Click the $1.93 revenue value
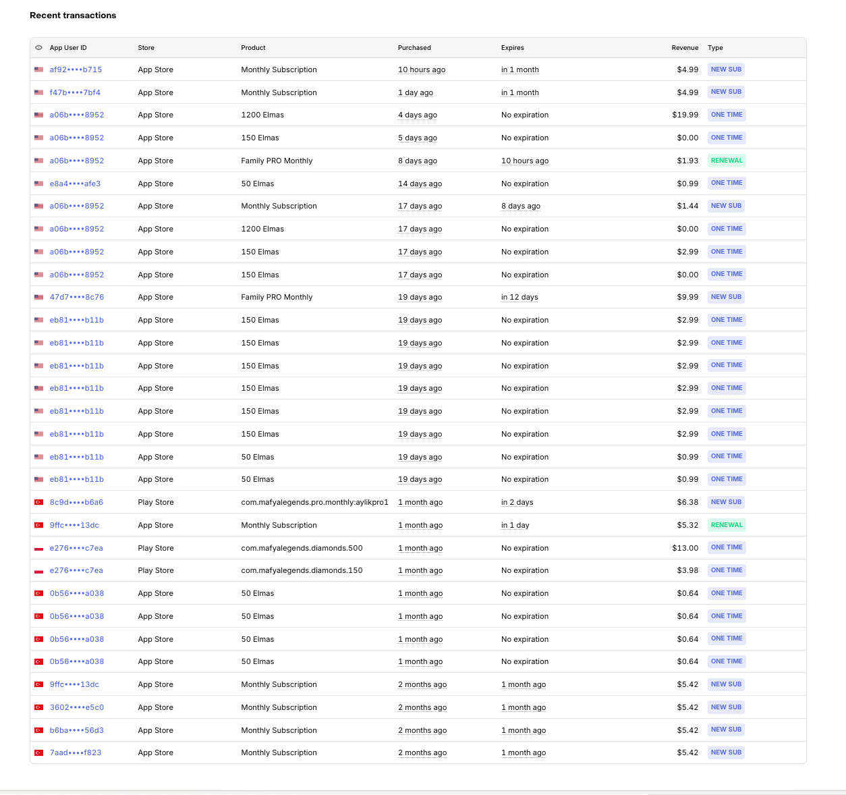The width and height of the screenshot is (846, 795). coord(687,161)
